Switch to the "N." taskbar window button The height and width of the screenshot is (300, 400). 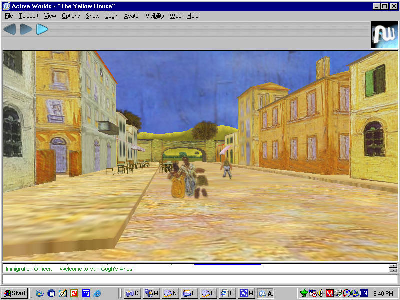[170, 293]
